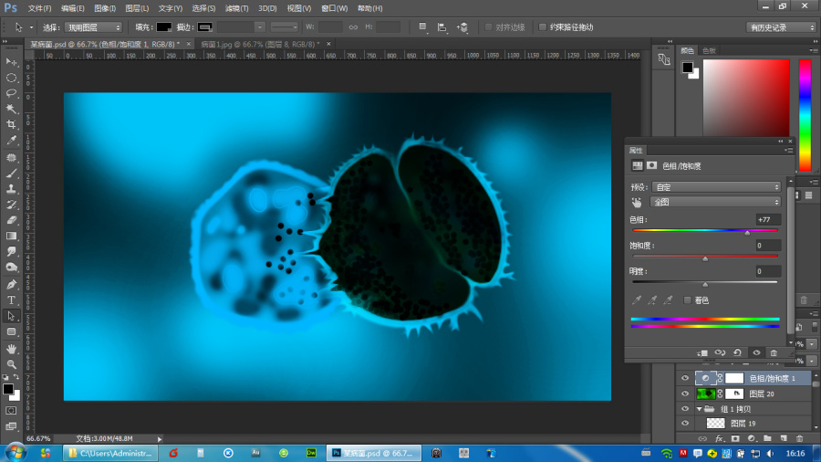This screenshot has height=462, width=821.
Task: Open the stroke line style dropdown
Action: pos(285,27)
